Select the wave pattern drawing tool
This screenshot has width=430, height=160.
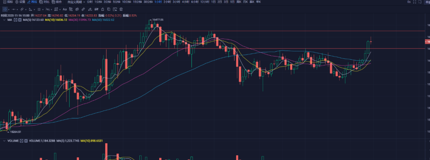[47, 9]
